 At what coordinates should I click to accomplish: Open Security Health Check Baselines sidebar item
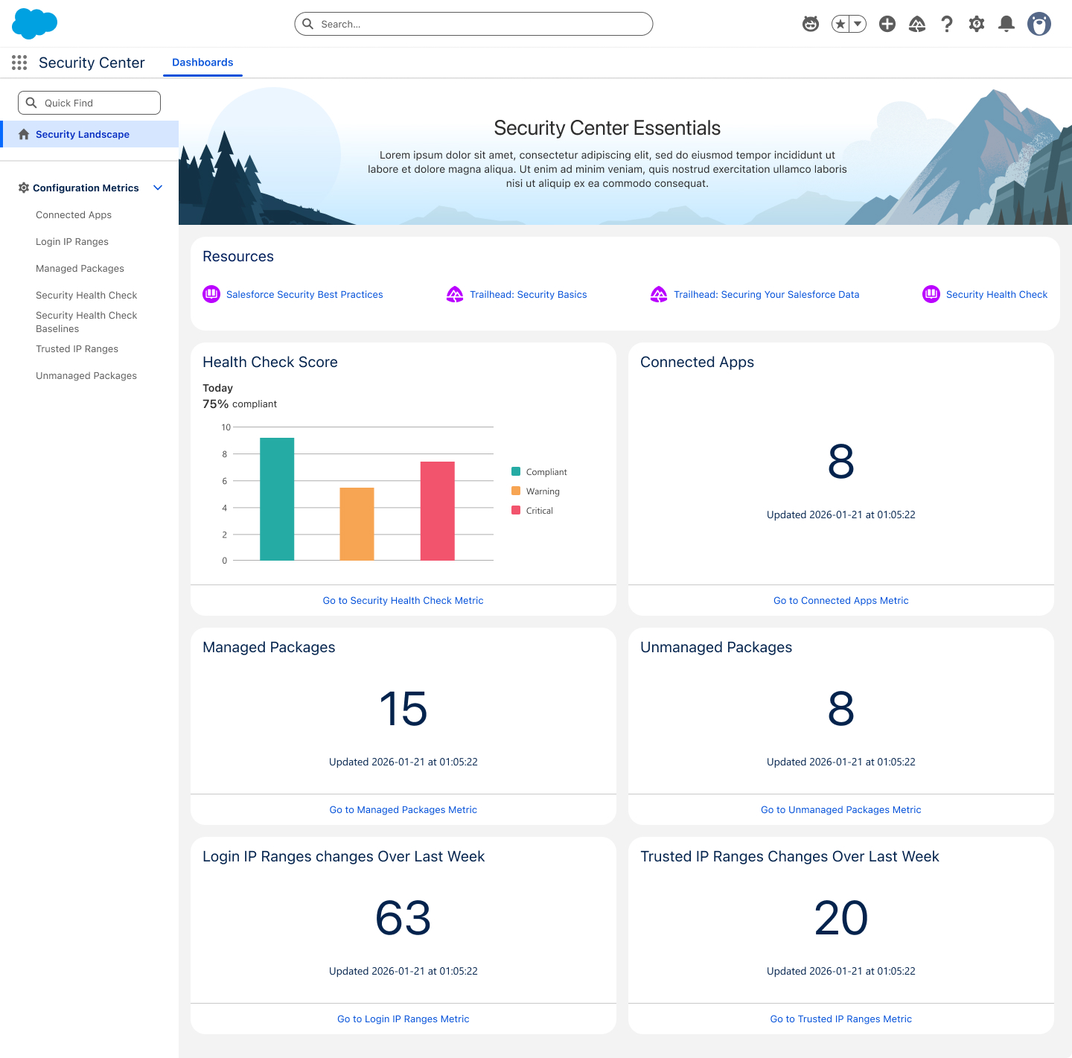[86, 322]
